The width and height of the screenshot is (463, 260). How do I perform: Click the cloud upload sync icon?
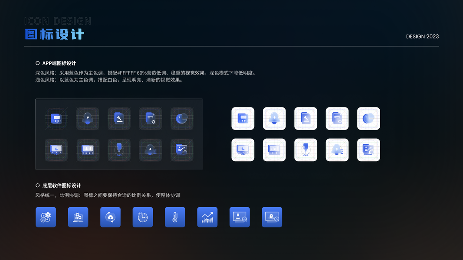coord(111,217)
